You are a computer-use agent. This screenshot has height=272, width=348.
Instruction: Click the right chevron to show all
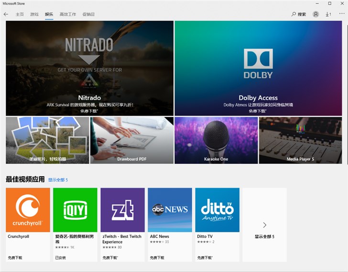coord(264,225)
